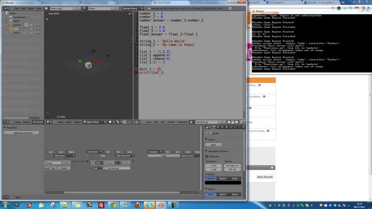Select Letterbox framing option
The image size is (372, 209).
point(210,178)
